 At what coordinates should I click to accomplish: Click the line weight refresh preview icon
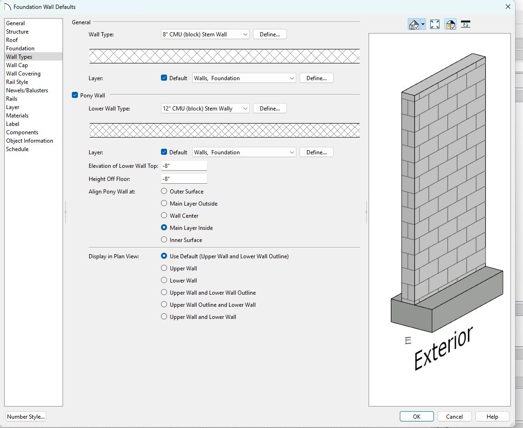click(465, 24)
